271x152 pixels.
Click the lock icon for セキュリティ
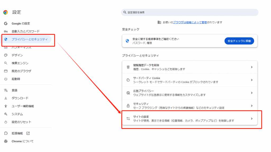pyautogui.click(x=128, y=106)
